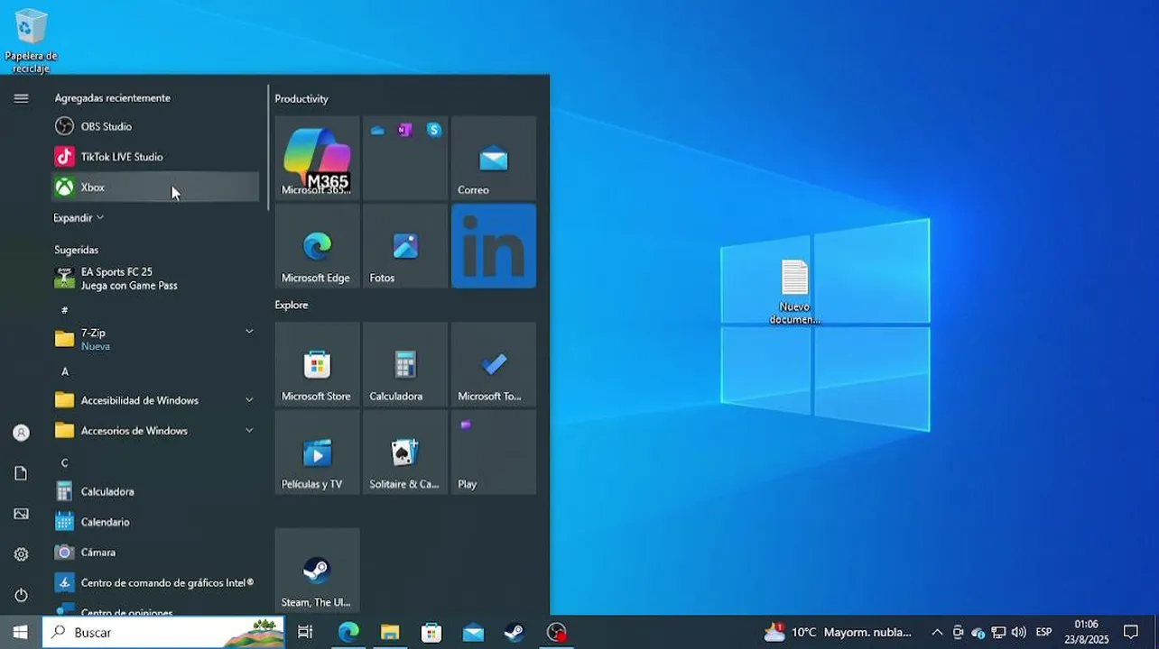Open the LinkedIn tile

pos(494,246)
